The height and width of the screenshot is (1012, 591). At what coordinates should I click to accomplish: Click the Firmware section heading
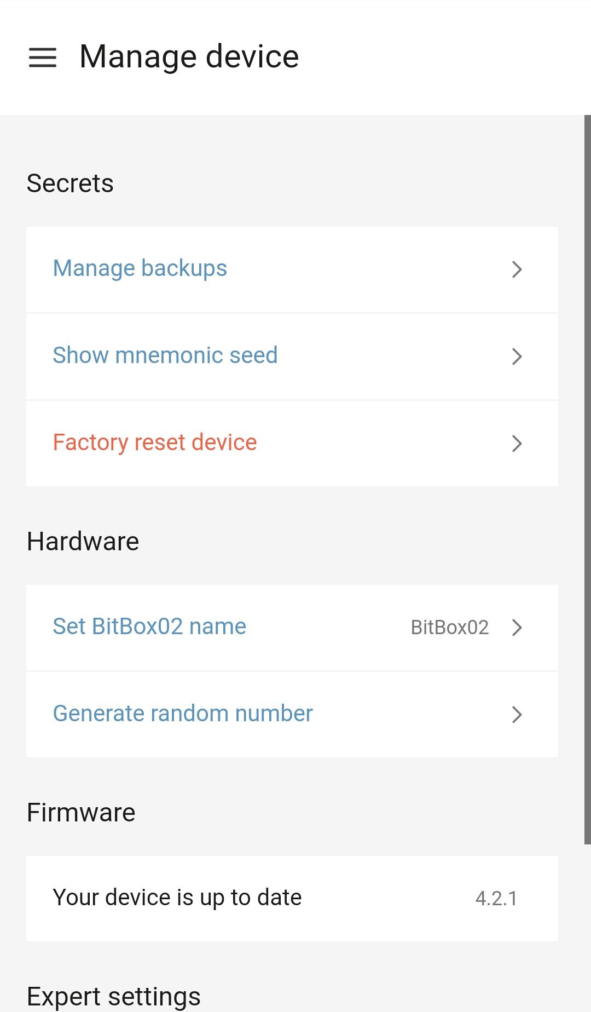[81, 812]
